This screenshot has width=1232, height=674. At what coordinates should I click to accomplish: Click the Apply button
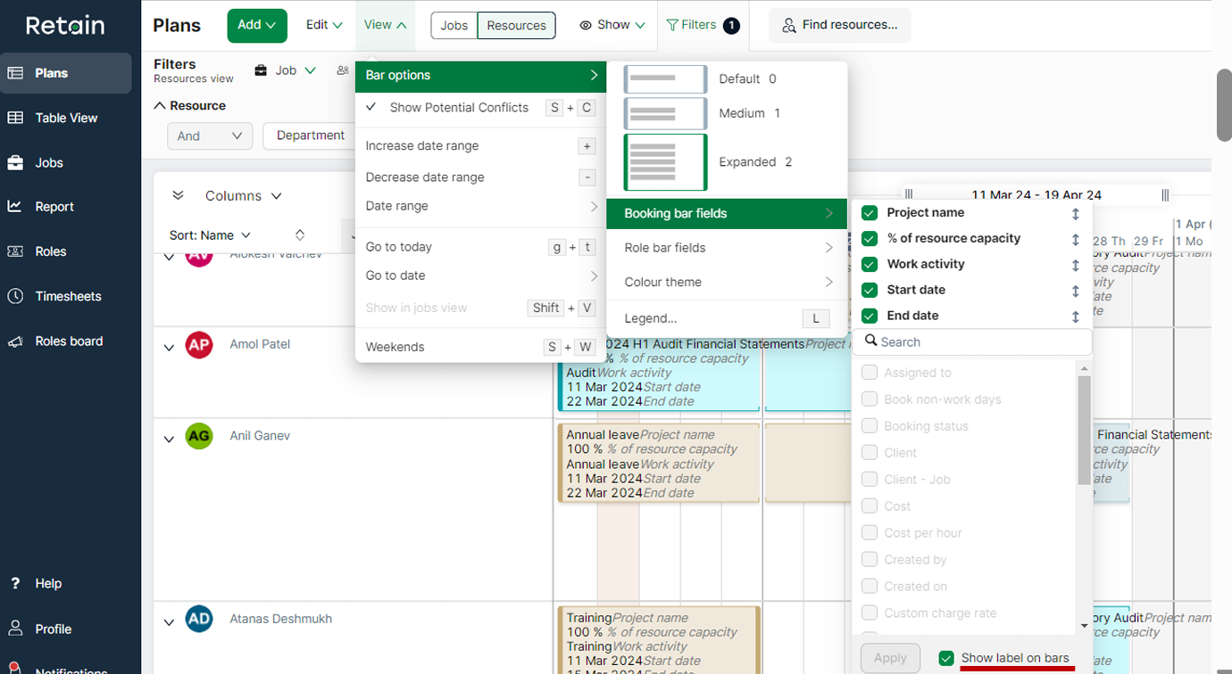[889, 657]
